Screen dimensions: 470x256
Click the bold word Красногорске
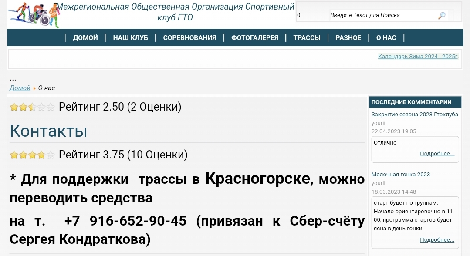click(x=257, y=179)
